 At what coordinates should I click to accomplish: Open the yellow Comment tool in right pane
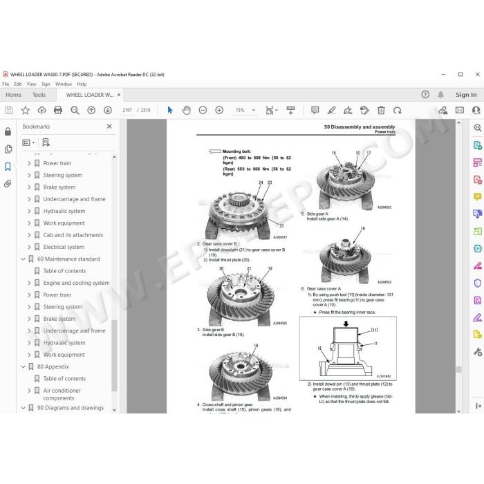[478, 196]
